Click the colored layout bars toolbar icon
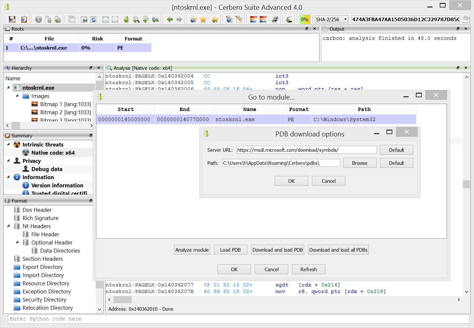Image resolution: width=474 pixels, height=328 pixels. tap(253, 19)
